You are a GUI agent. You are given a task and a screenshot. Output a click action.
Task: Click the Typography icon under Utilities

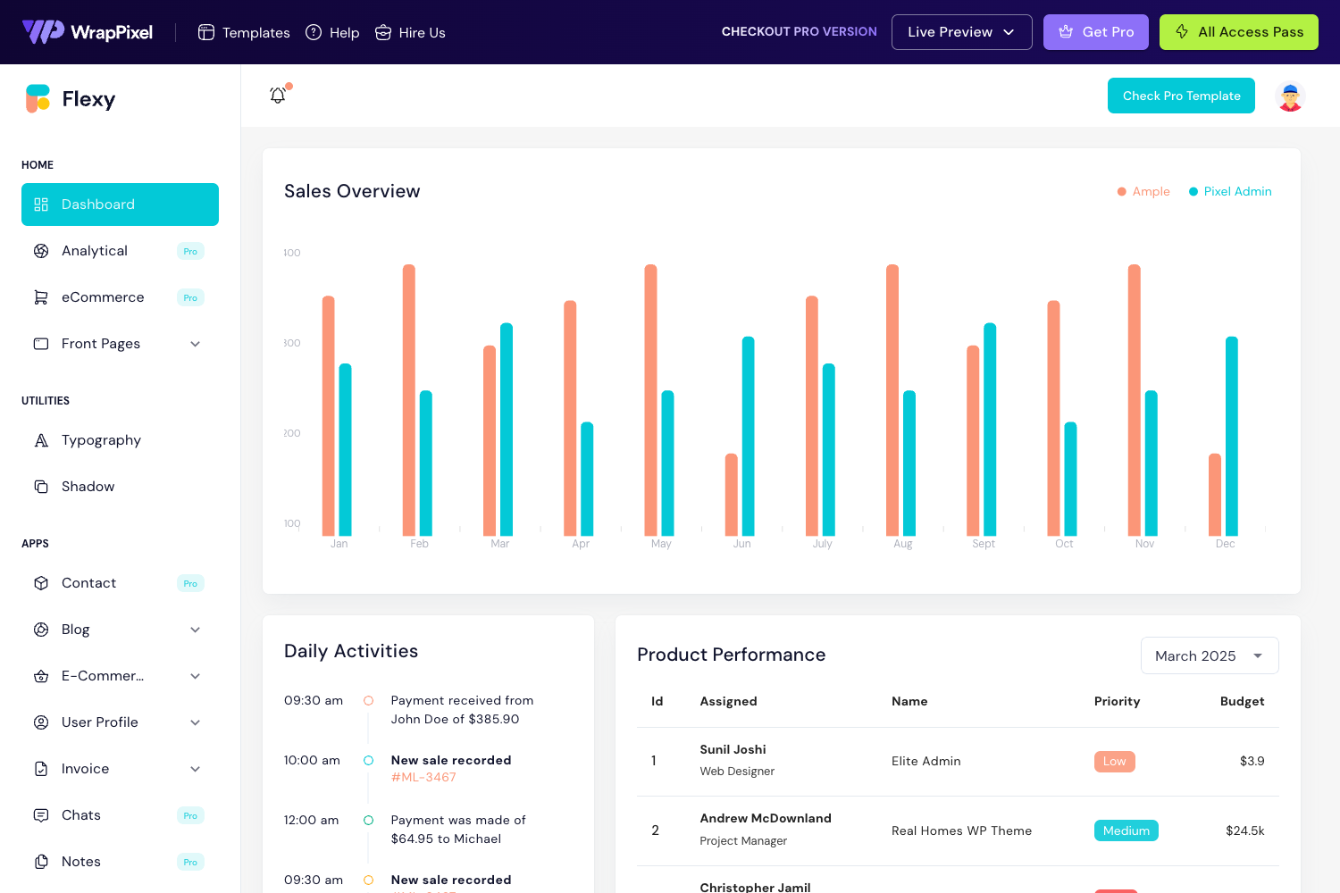(41, 439)
